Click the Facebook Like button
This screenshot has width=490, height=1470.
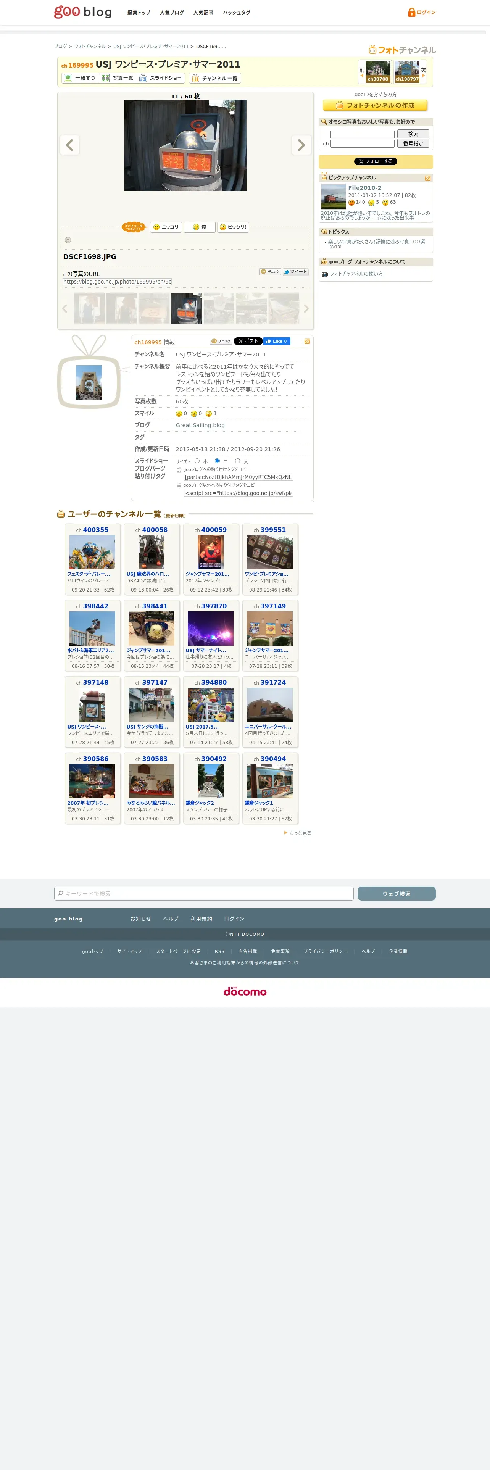(x=277, y=341)
